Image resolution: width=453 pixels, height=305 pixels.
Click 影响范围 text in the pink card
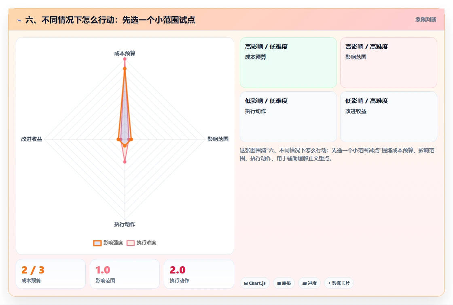click(356, 57)
